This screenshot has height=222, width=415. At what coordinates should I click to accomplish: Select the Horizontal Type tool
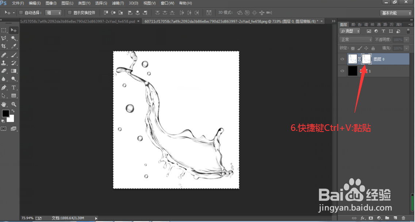pyautogui.click(x=14, y=87)
